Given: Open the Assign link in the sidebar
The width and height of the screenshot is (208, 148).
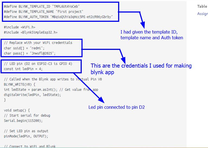Looking at the screenshot, I should 203,14.
